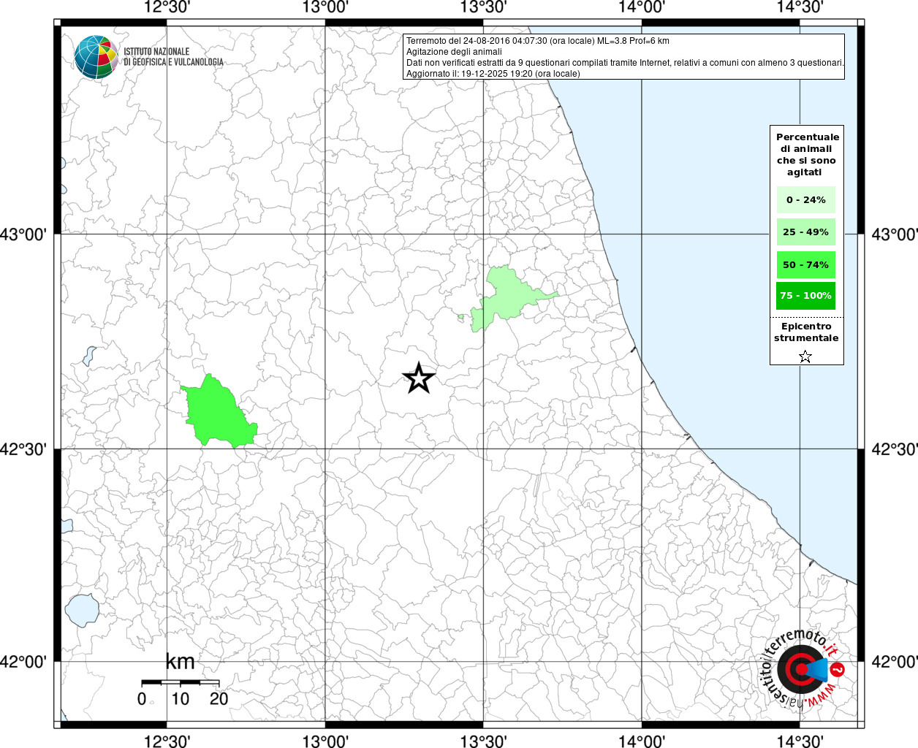Click the bright green municipality west of epicenter

click(218, 414)
